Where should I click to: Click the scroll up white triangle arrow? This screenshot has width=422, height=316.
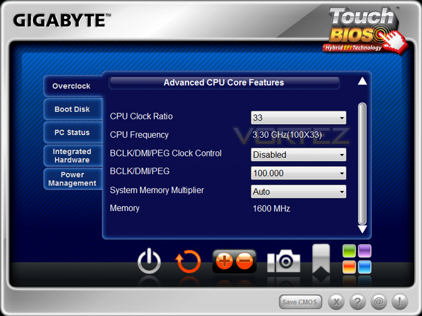(362, 81)
